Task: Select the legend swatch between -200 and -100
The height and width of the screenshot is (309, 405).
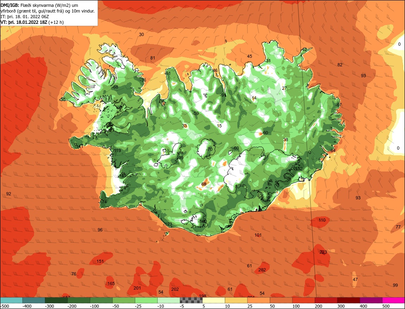Action: (79, 300)
